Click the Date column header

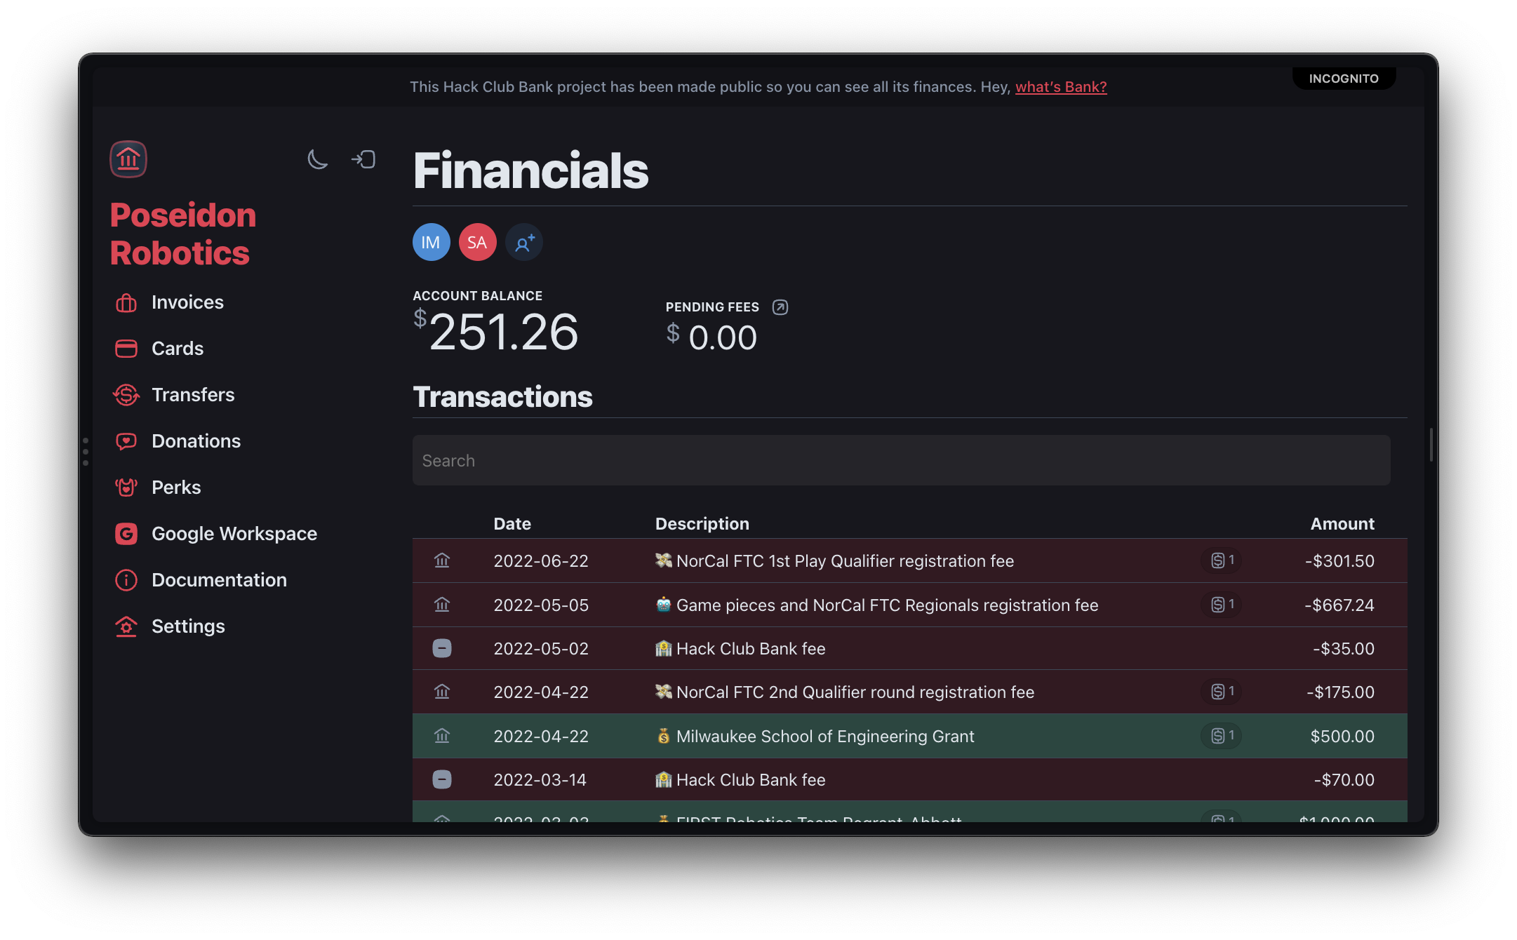[x=512, y=524]
